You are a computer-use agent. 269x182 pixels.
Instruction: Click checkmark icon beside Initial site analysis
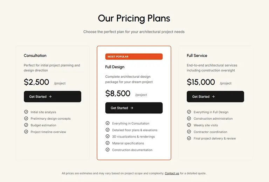pyautogui.click(x=26, y=112)
